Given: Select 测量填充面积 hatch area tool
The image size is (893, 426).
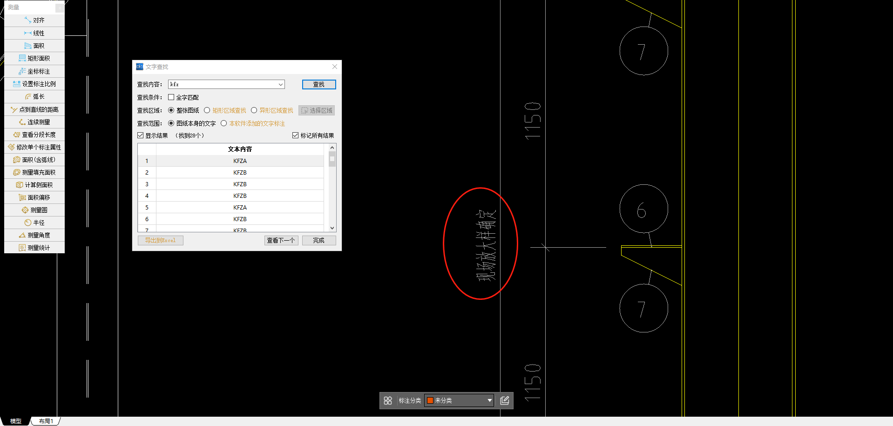Looking at the screenshot, I should point(34,172).
